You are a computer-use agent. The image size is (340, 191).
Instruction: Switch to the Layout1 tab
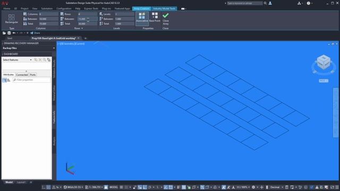click(21, 183)
